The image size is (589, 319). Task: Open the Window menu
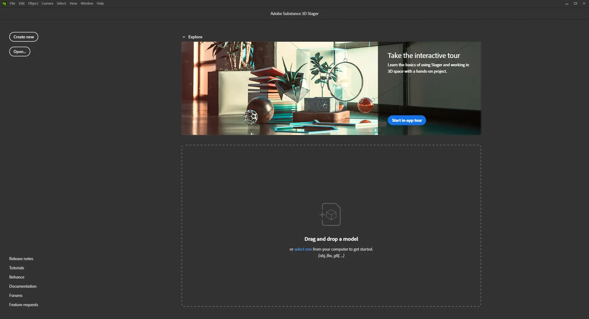87,3
